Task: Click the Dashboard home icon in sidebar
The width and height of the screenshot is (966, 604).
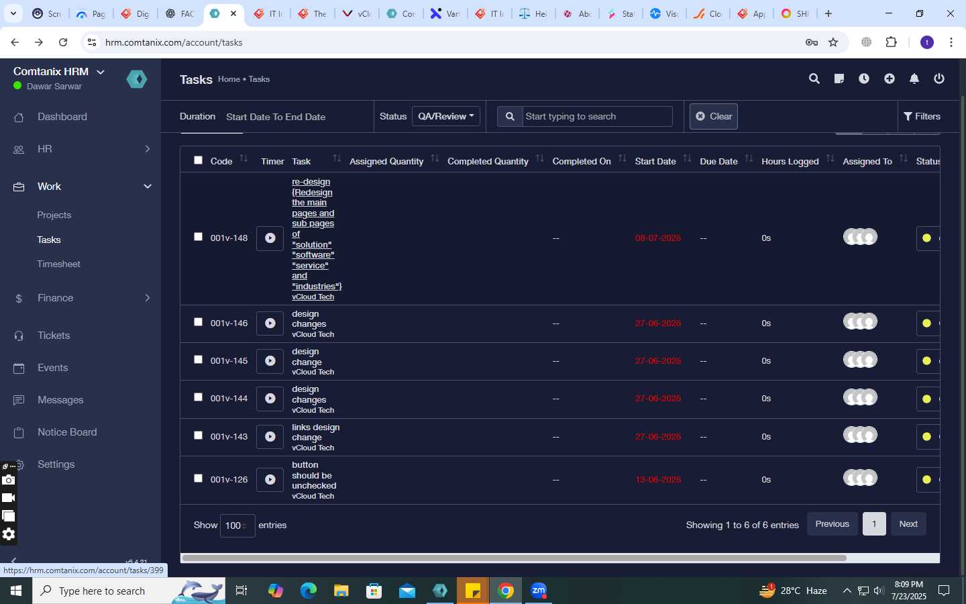Action: click(19, 117)
